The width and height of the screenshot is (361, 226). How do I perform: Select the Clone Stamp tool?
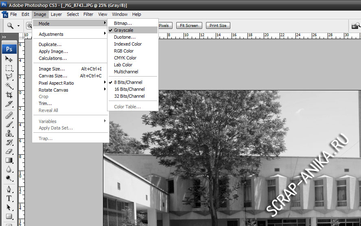click(9, 133)
